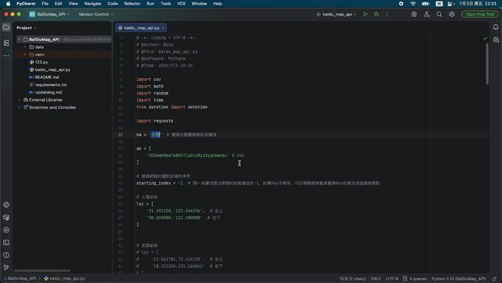
Task: Run the baidu_map_api configuration
Action: (x=365, y=14)
